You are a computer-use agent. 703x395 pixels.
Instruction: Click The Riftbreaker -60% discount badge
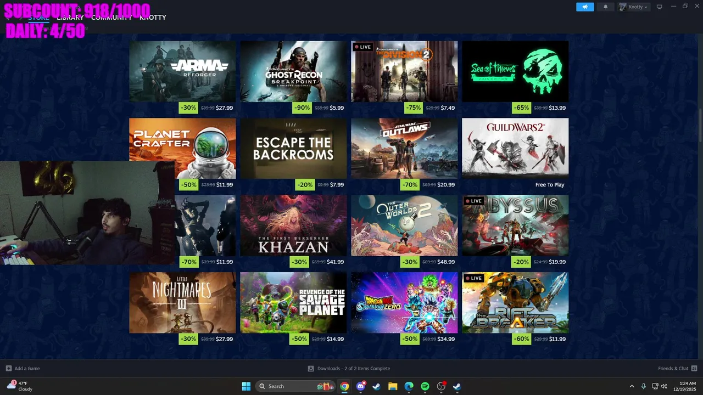point(521,339)
